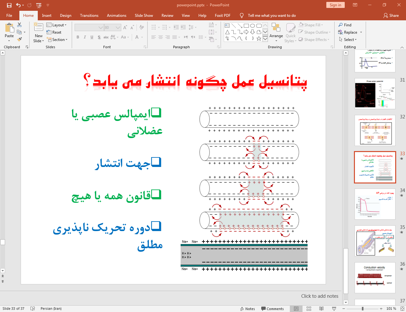Increase list indent level
This screenshot has width=406, height=312.
[183, 27]
